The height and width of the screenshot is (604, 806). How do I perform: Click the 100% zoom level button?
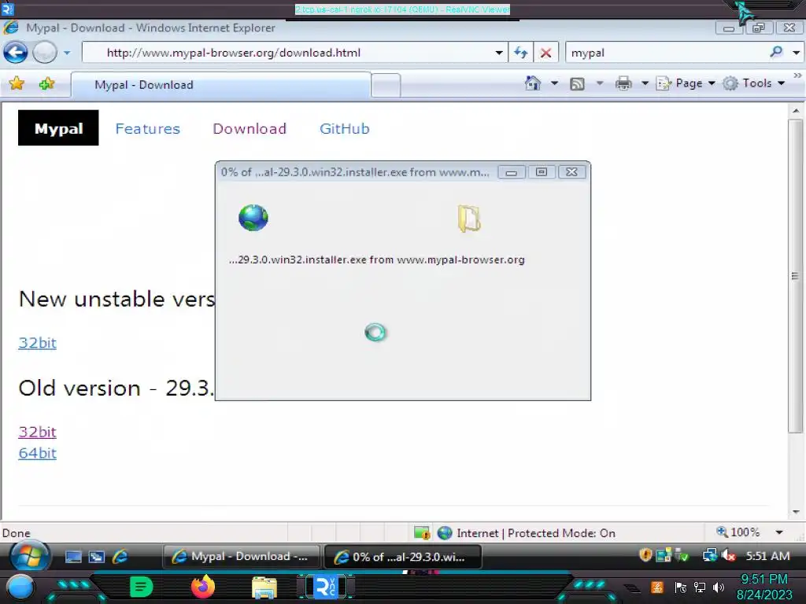click(x=738, y=532)
